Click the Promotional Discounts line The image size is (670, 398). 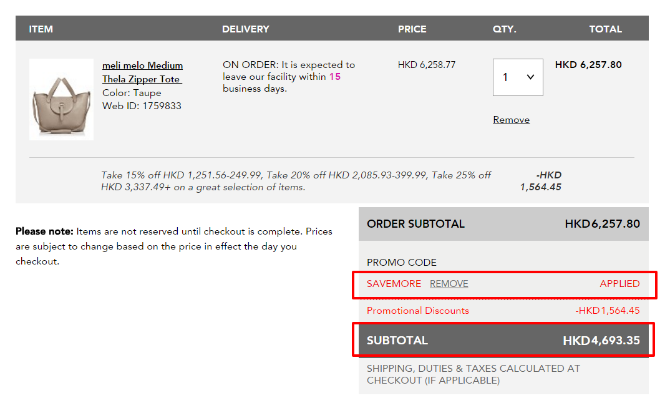503,311
